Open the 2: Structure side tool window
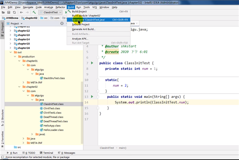The height and width of the screenshot is (160, 239). click(2, 117)
